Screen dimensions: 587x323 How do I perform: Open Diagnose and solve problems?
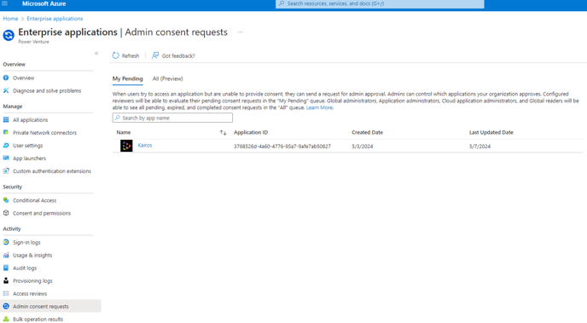pyautogui.click(x=48, y=90)
